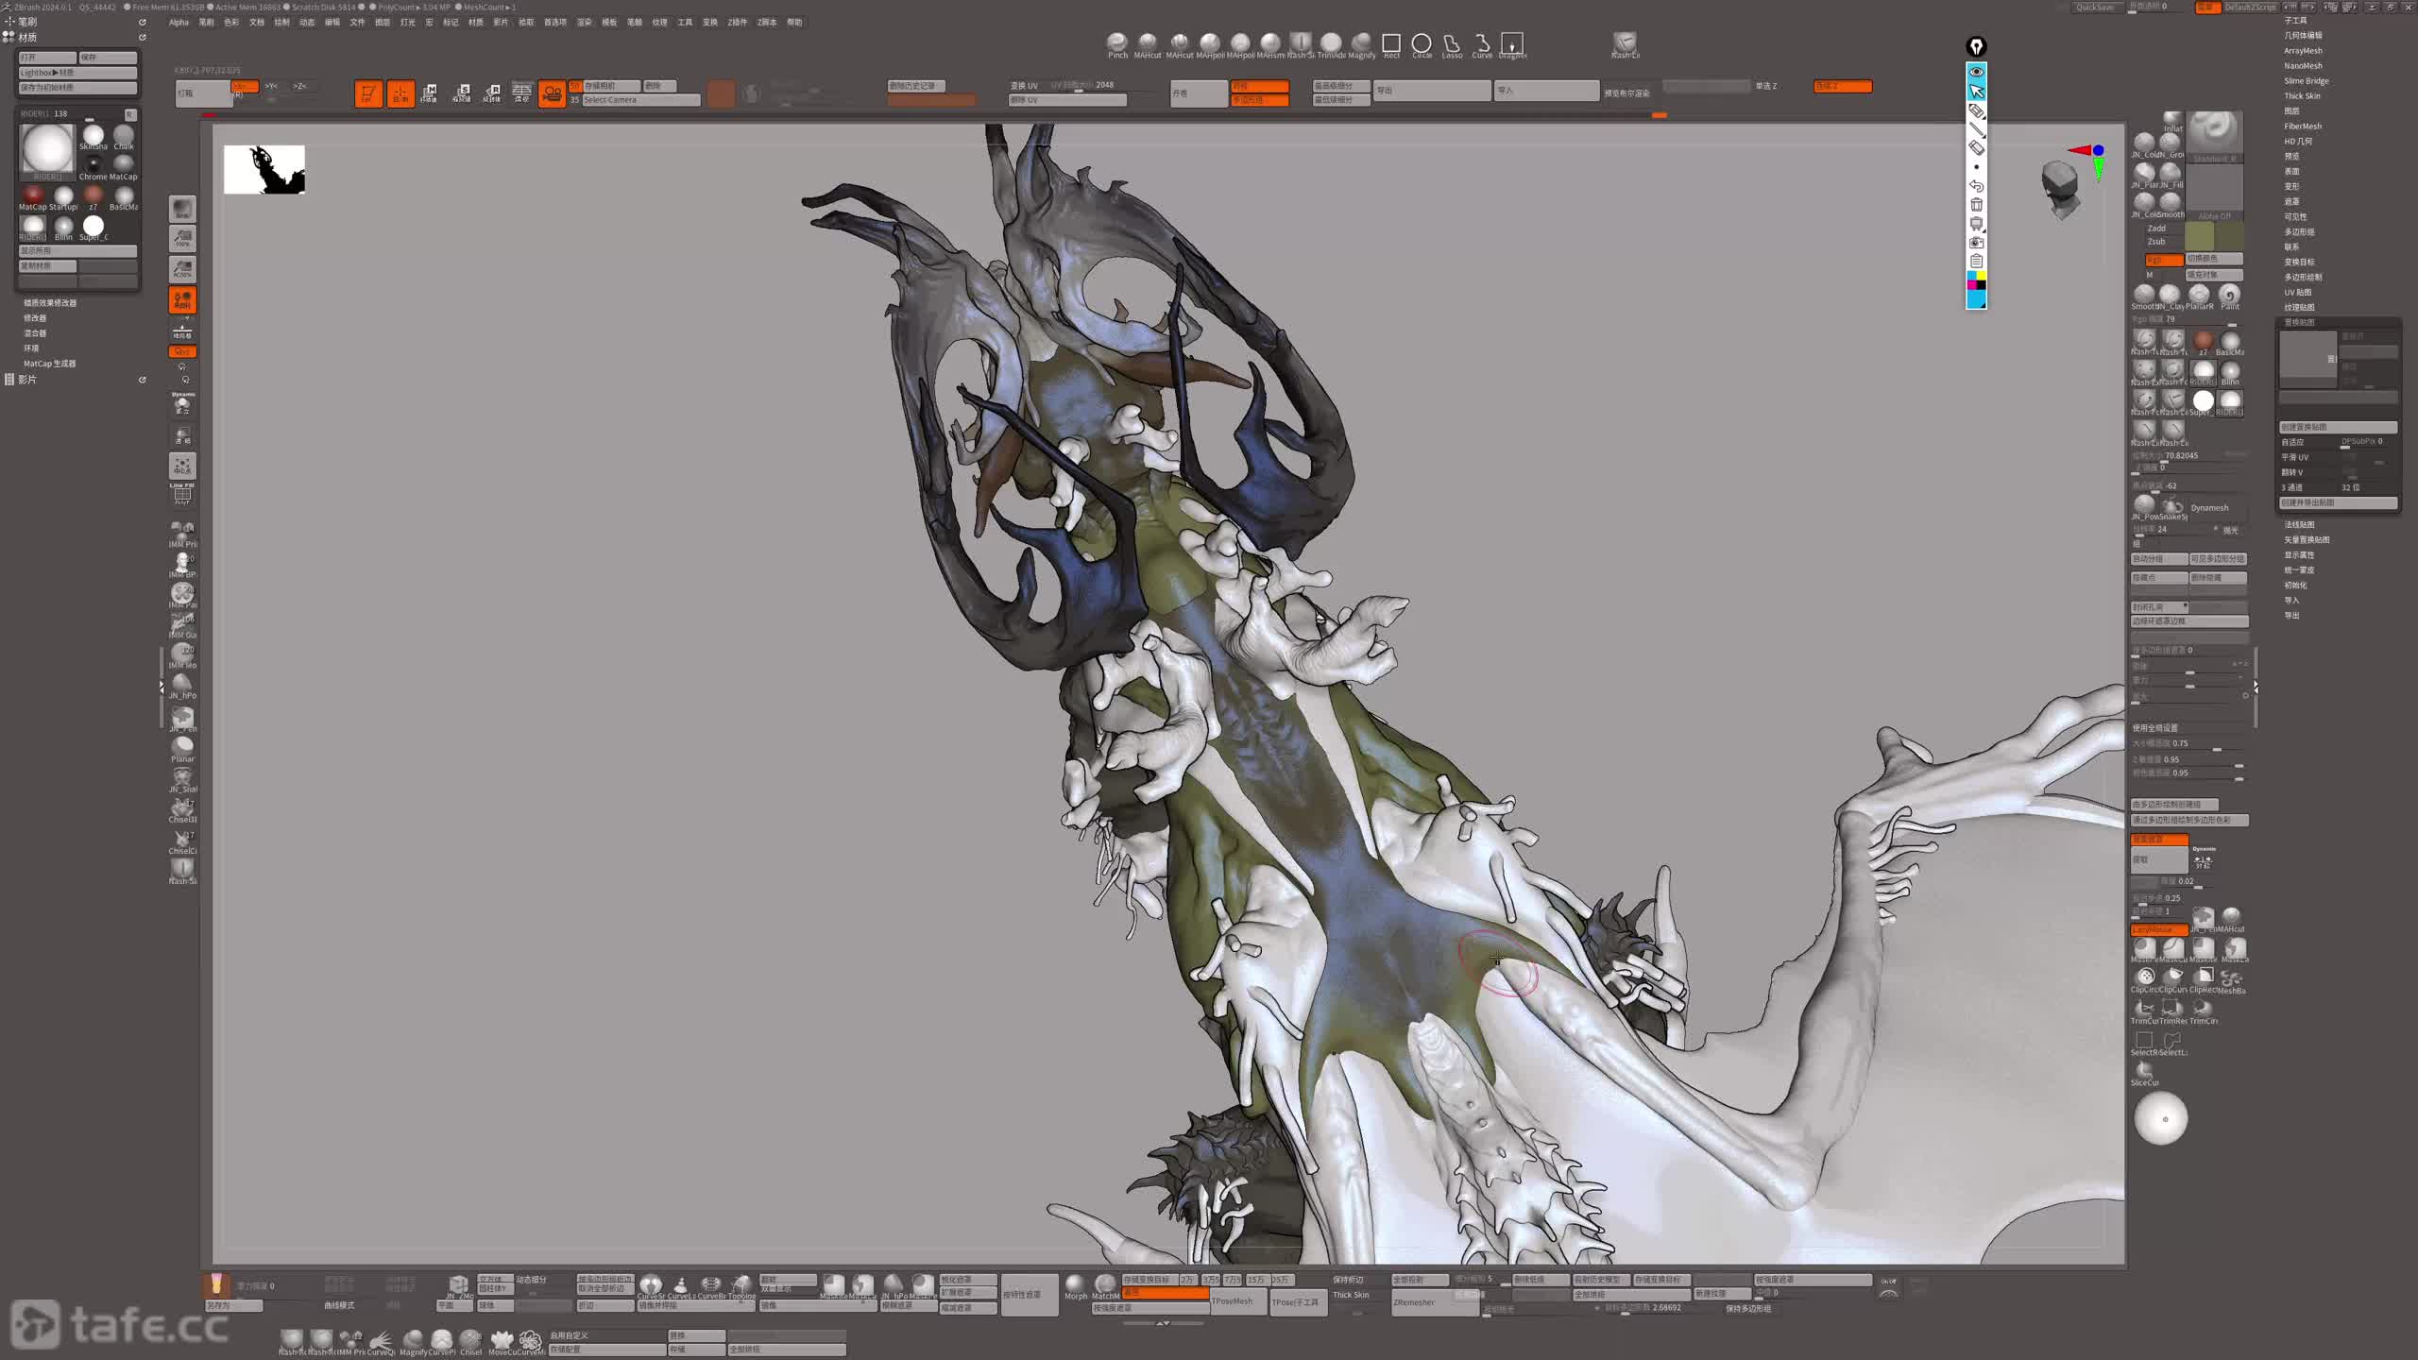Expand the FiberMesh subpalette

point(2302,127)
